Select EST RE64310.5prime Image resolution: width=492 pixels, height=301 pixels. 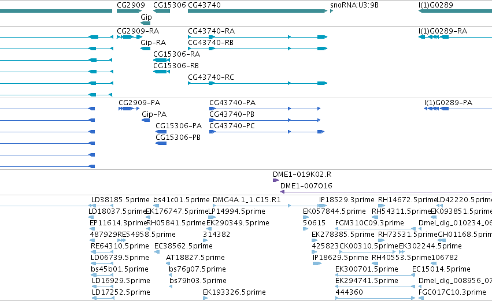pos(120,247)
